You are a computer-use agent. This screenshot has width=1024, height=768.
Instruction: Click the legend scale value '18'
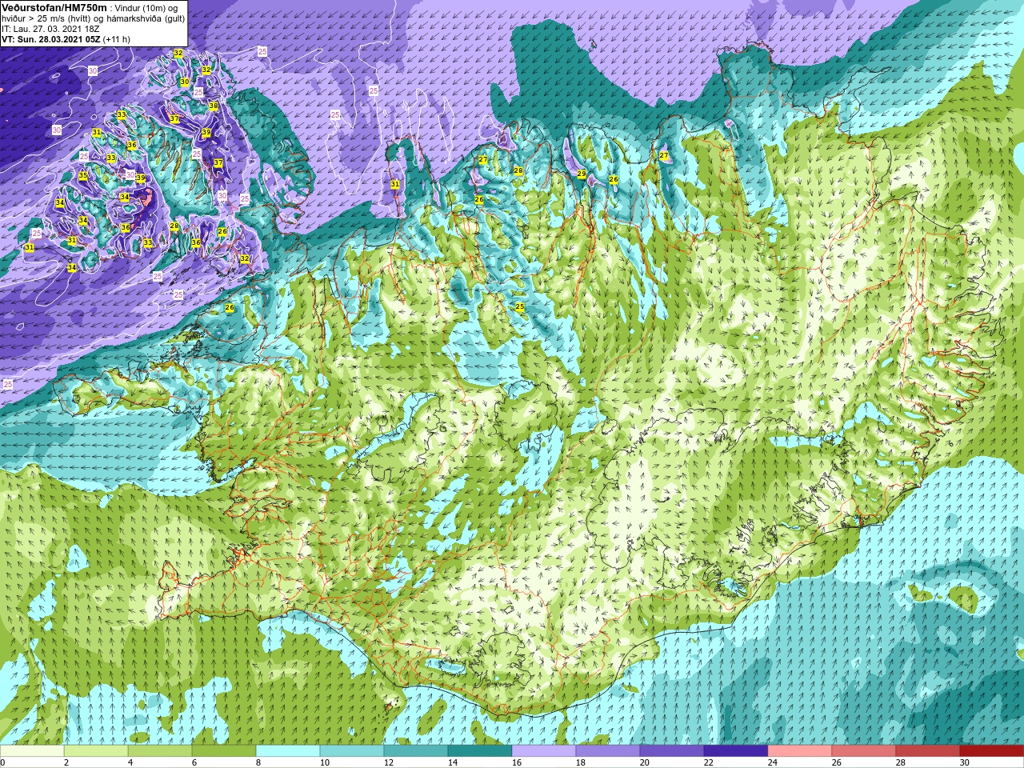pyautogui.click(x=581, y=762)
